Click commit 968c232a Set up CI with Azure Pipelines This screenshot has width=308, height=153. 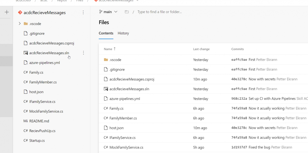click(263, 99)
